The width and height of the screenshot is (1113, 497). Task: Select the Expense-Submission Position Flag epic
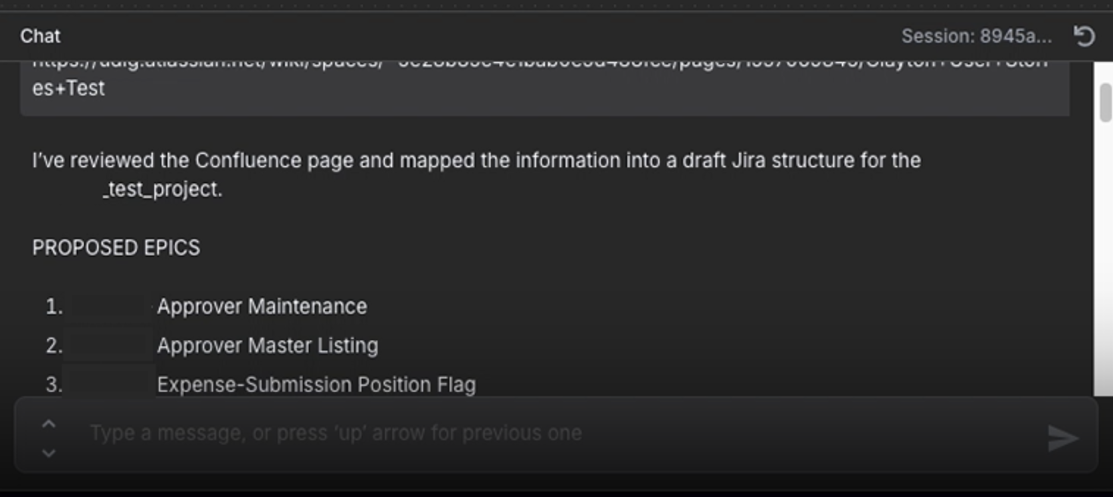[x=316, y=385]
